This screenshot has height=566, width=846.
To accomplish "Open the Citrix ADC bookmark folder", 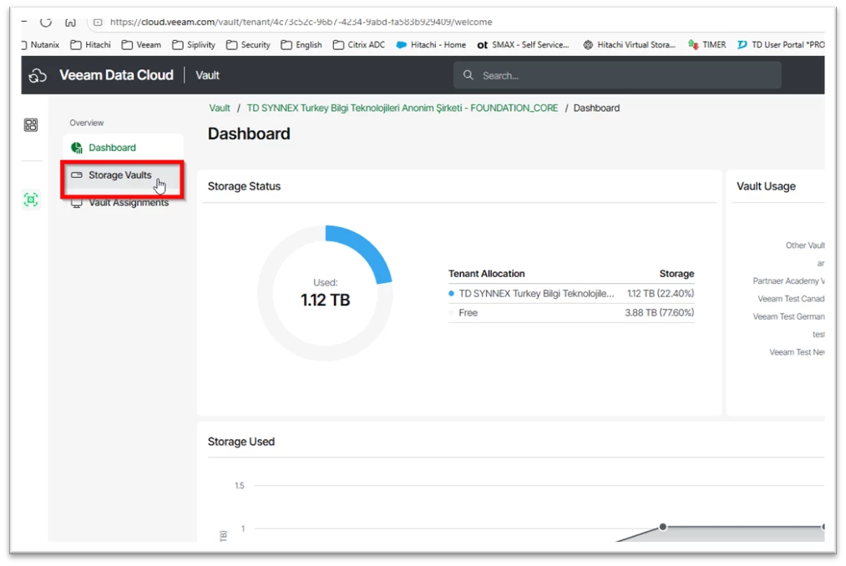I will [x=359, y=45].
